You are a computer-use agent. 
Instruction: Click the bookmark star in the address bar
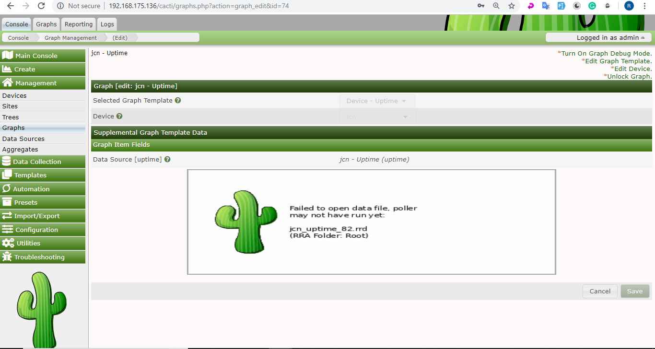[x=512, y=7]
